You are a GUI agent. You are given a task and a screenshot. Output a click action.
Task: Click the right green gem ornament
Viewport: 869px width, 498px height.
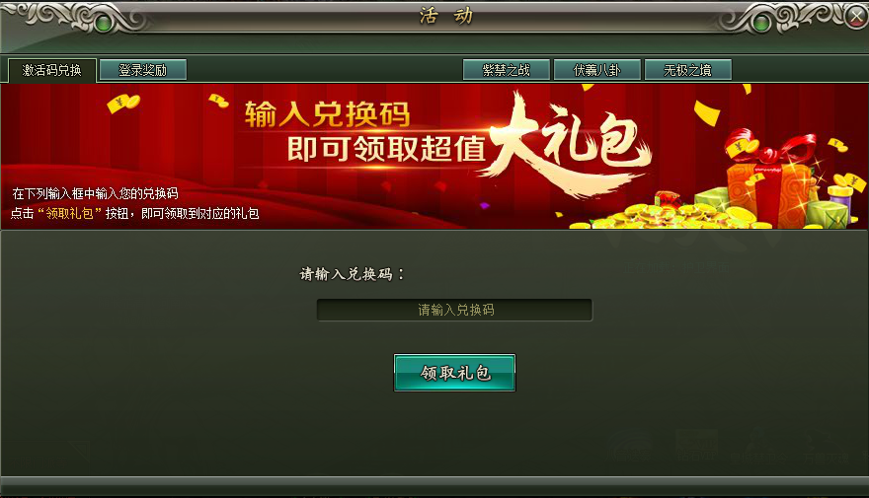[762, 24]
